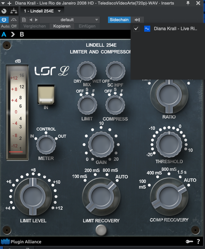205x249 pixels.
Task: Click the Einfügen button
Action: point(87,26)
